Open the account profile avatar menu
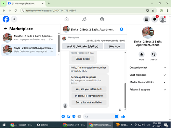This screenshot has width=171, height=128. (x=162, y=19)
